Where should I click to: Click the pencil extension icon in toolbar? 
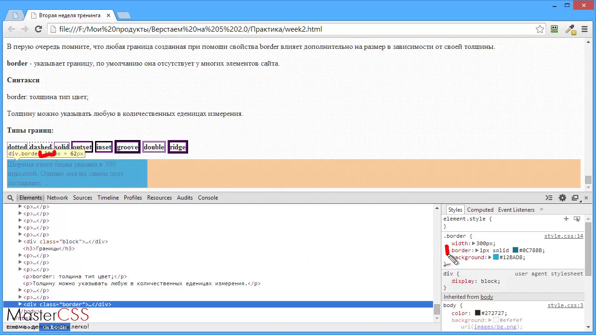[x=570, y=29]
